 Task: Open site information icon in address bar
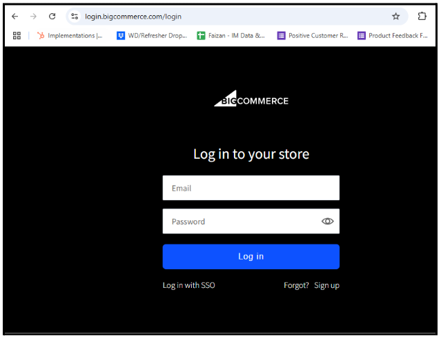75,17
